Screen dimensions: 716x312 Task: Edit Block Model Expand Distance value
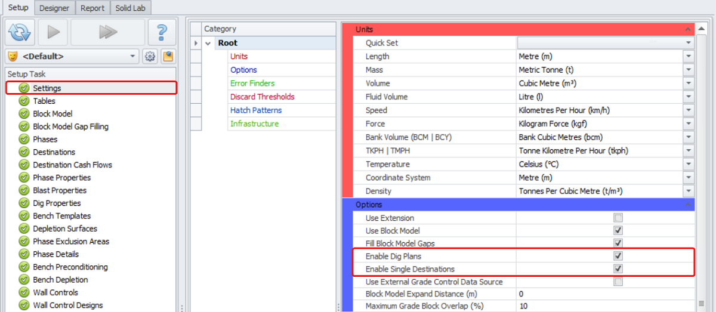click(605, 294)
